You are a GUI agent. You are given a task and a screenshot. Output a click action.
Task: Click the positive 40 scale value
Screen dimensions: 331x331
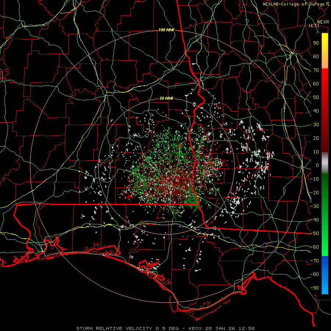(x=316, y=111)
